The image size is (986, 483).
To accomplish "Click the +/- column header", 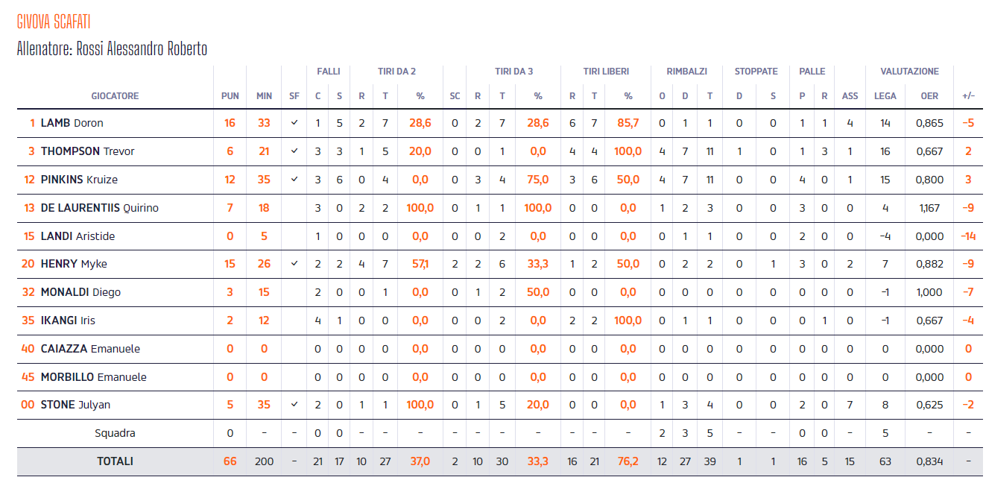I will tap(968, 96).
